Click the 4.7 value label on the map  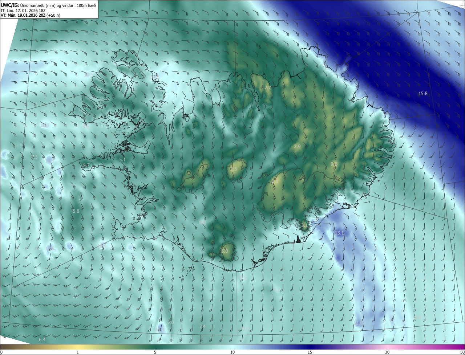click(x=86, y=165)
